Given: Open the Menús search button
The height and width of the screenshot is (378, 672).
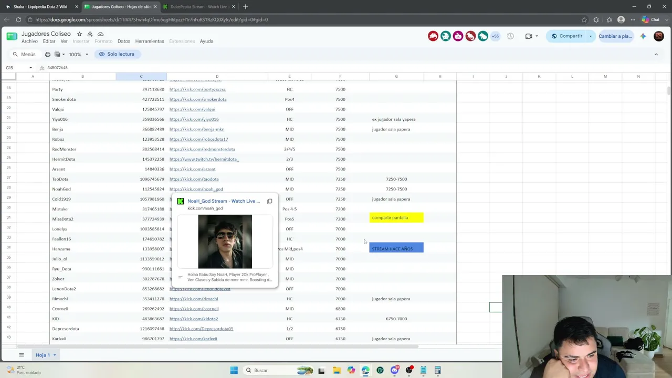Looking at the screenshot, I should pyautogui.click(x=24, y=54).
